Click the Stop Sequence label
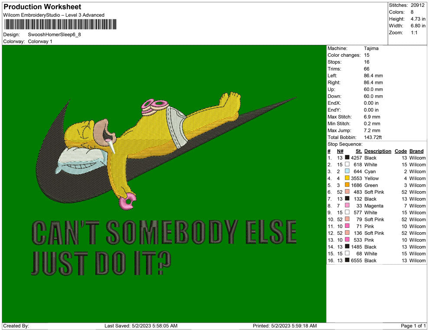This screenshot has width=429, height=330. click(345, 144)
